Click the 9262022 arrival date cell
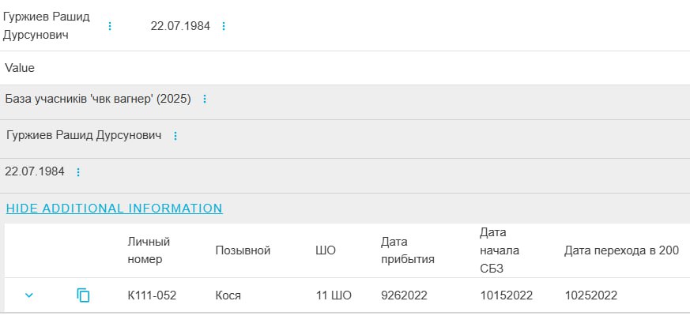Image resolution: width=690 pixels, height=316 pixels. point(404,295)
